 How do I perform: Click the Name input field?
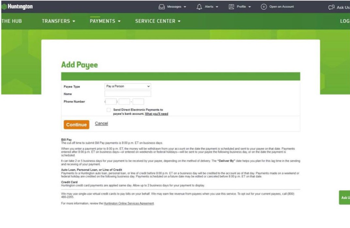pyautogui.click(x=128, y=94)
